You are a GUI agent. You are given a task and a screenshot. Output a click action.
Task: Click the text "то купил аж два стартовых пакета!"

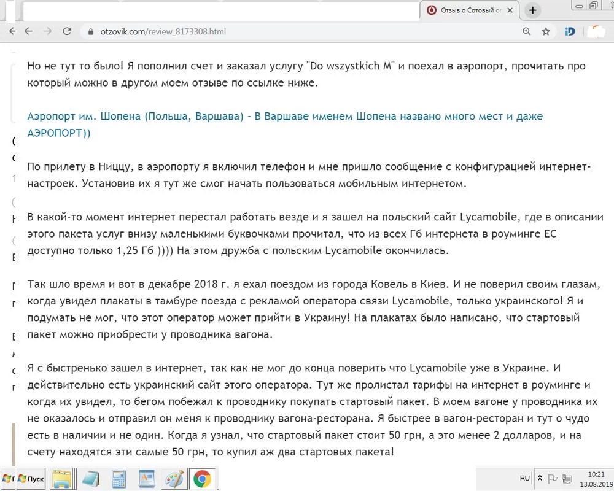tap(303, 452)
